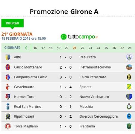The height and width of the screenshot is (134, 135).
Task: Select the Risultati tab
Action: [13, 23]
